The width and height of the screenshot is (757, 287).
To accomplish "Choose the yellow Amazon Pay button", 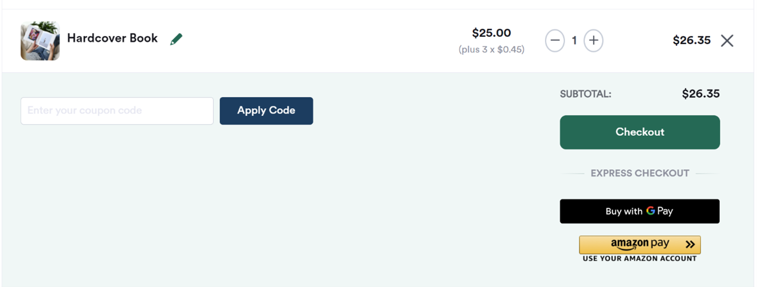I will point(639,245).
